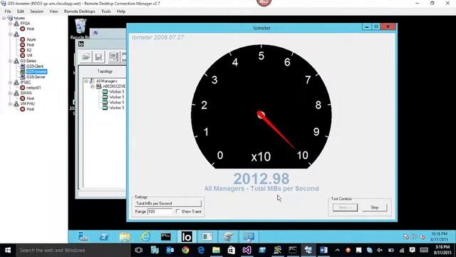Image resolution: width=456 pixels, height=257 pixels.
Task: Open the Help menu
Action: tap(121, 11)
